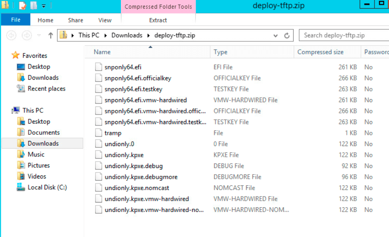Select the file undionly.kpxe.nomcast
The image size is (389, 237).
point(137,188)
